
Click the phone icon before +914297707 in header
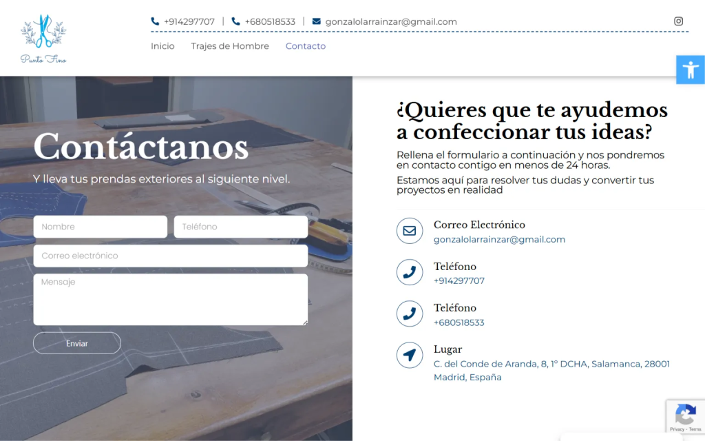pos(154,21)
